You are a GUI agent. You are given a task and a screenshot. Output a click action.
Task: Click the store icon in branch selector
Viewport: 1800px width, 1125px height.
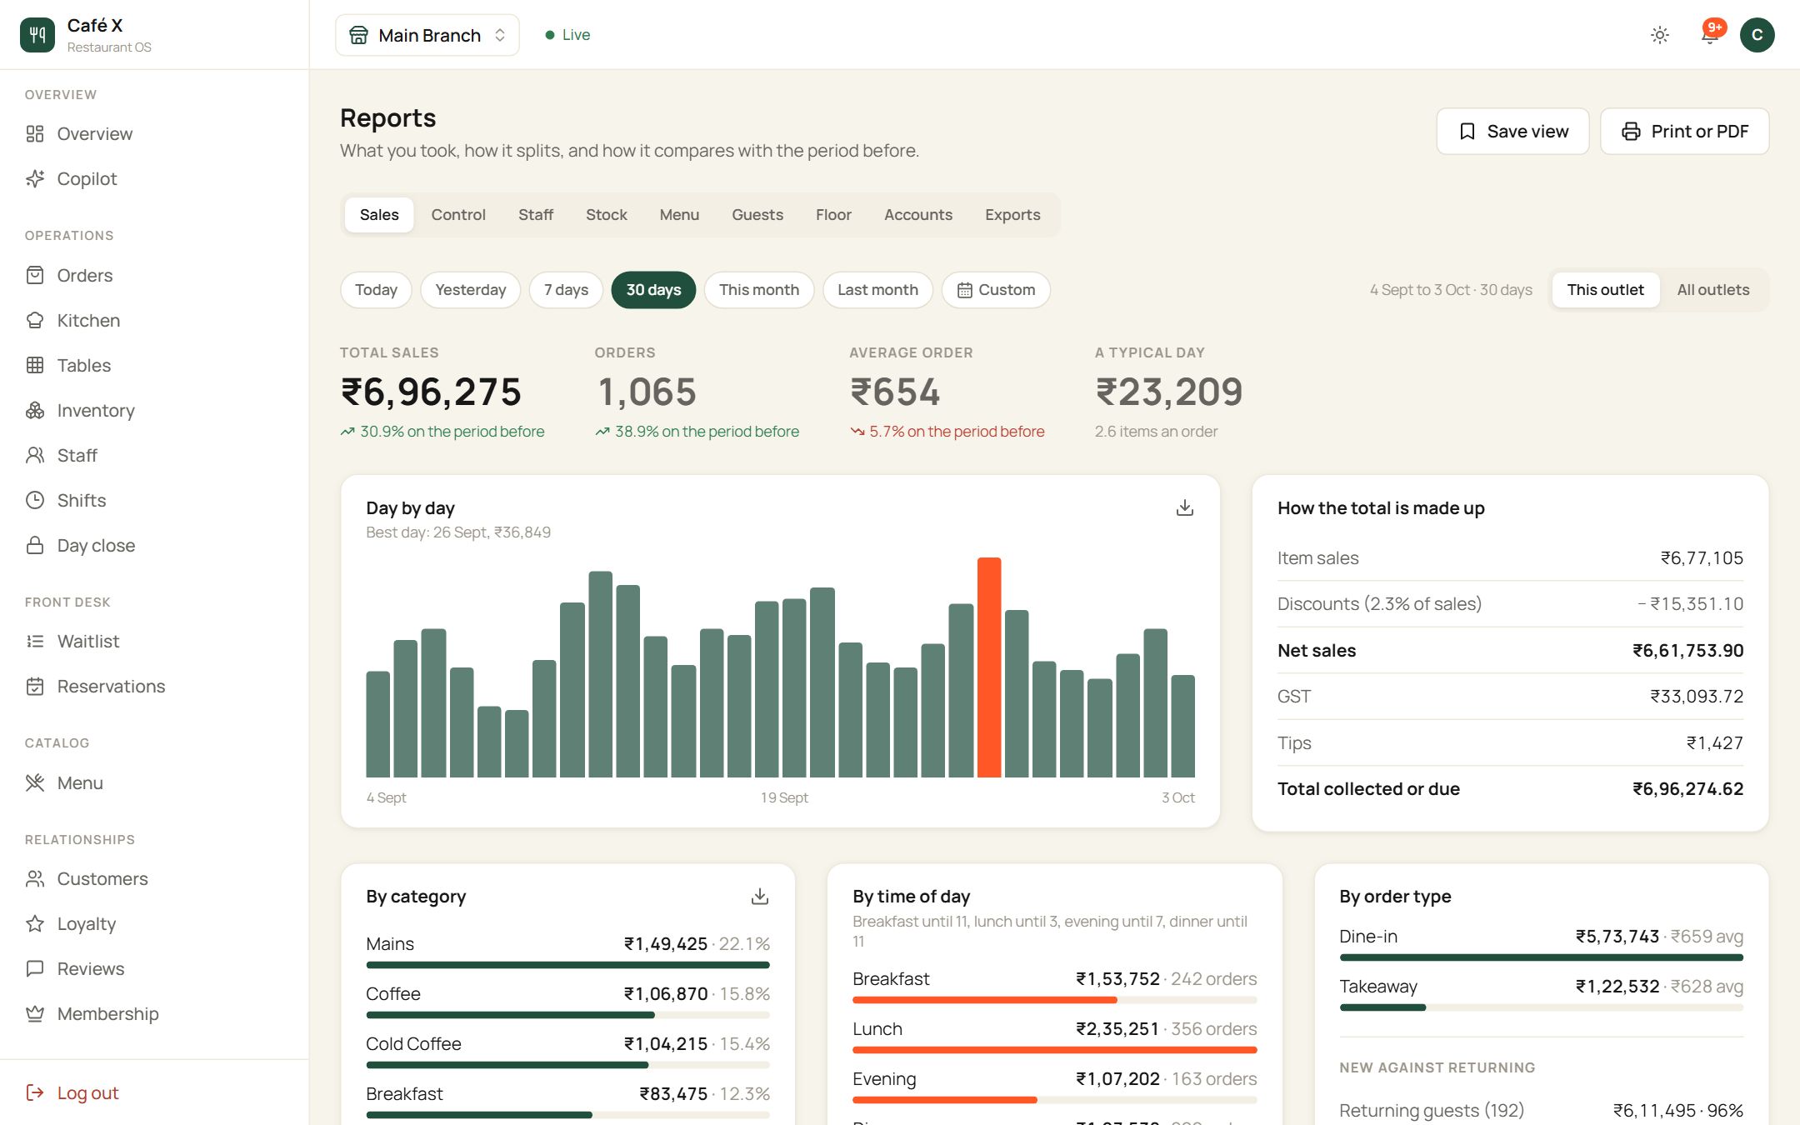click(359, 35)
